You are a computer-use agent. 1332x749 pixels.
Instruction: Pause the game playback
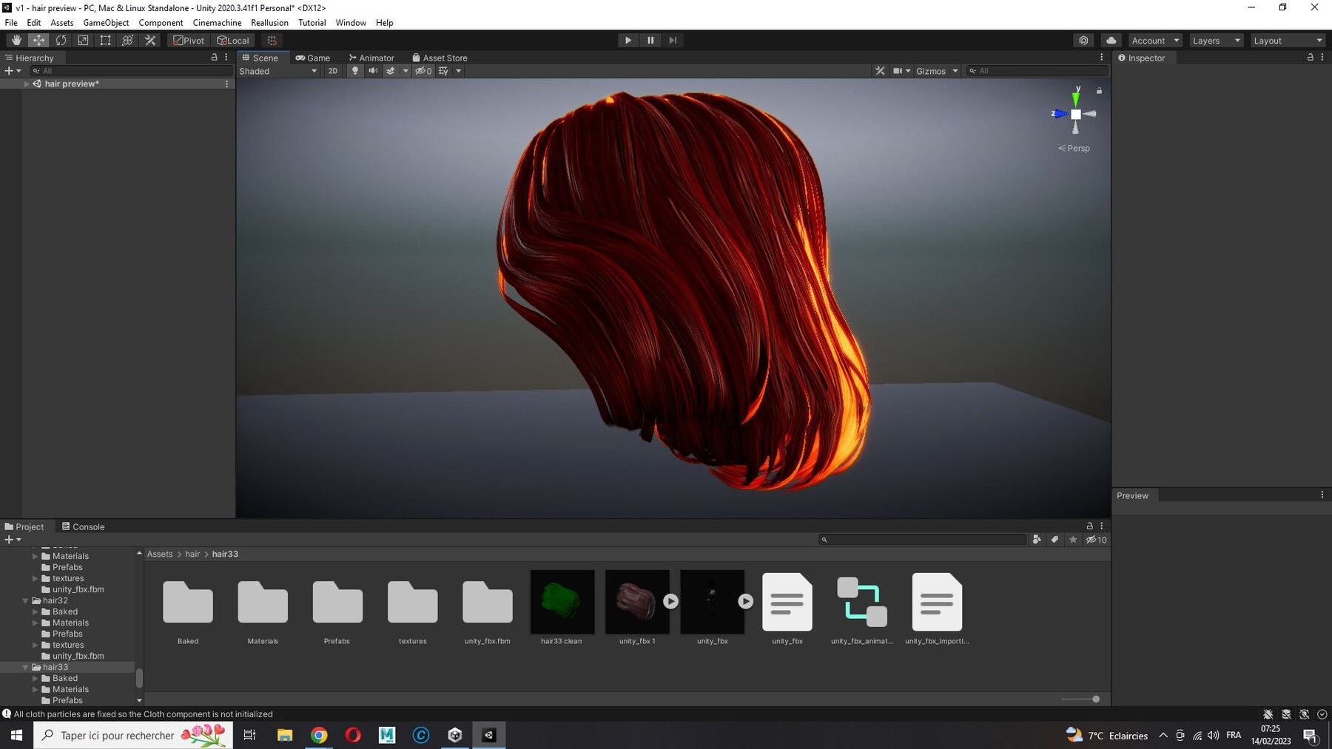[650, 41]
